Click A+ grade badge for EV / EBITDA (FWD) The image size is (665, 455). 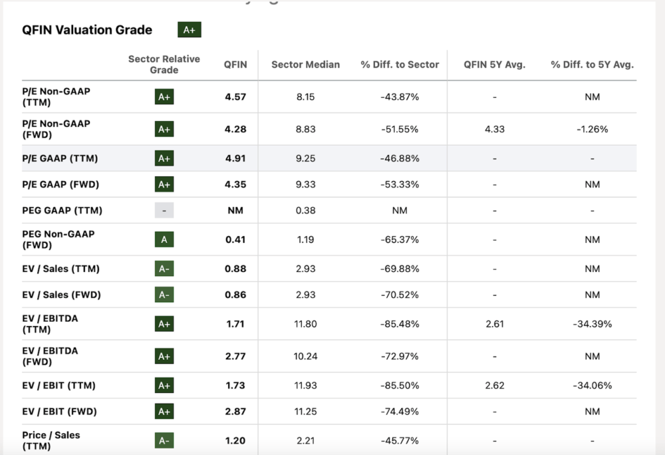164,356
